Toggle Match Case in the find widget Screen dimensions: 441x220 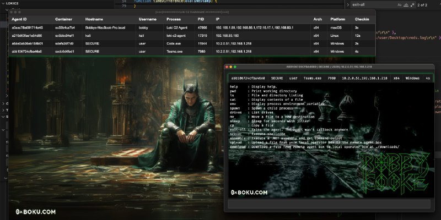(x=399, y=5)
